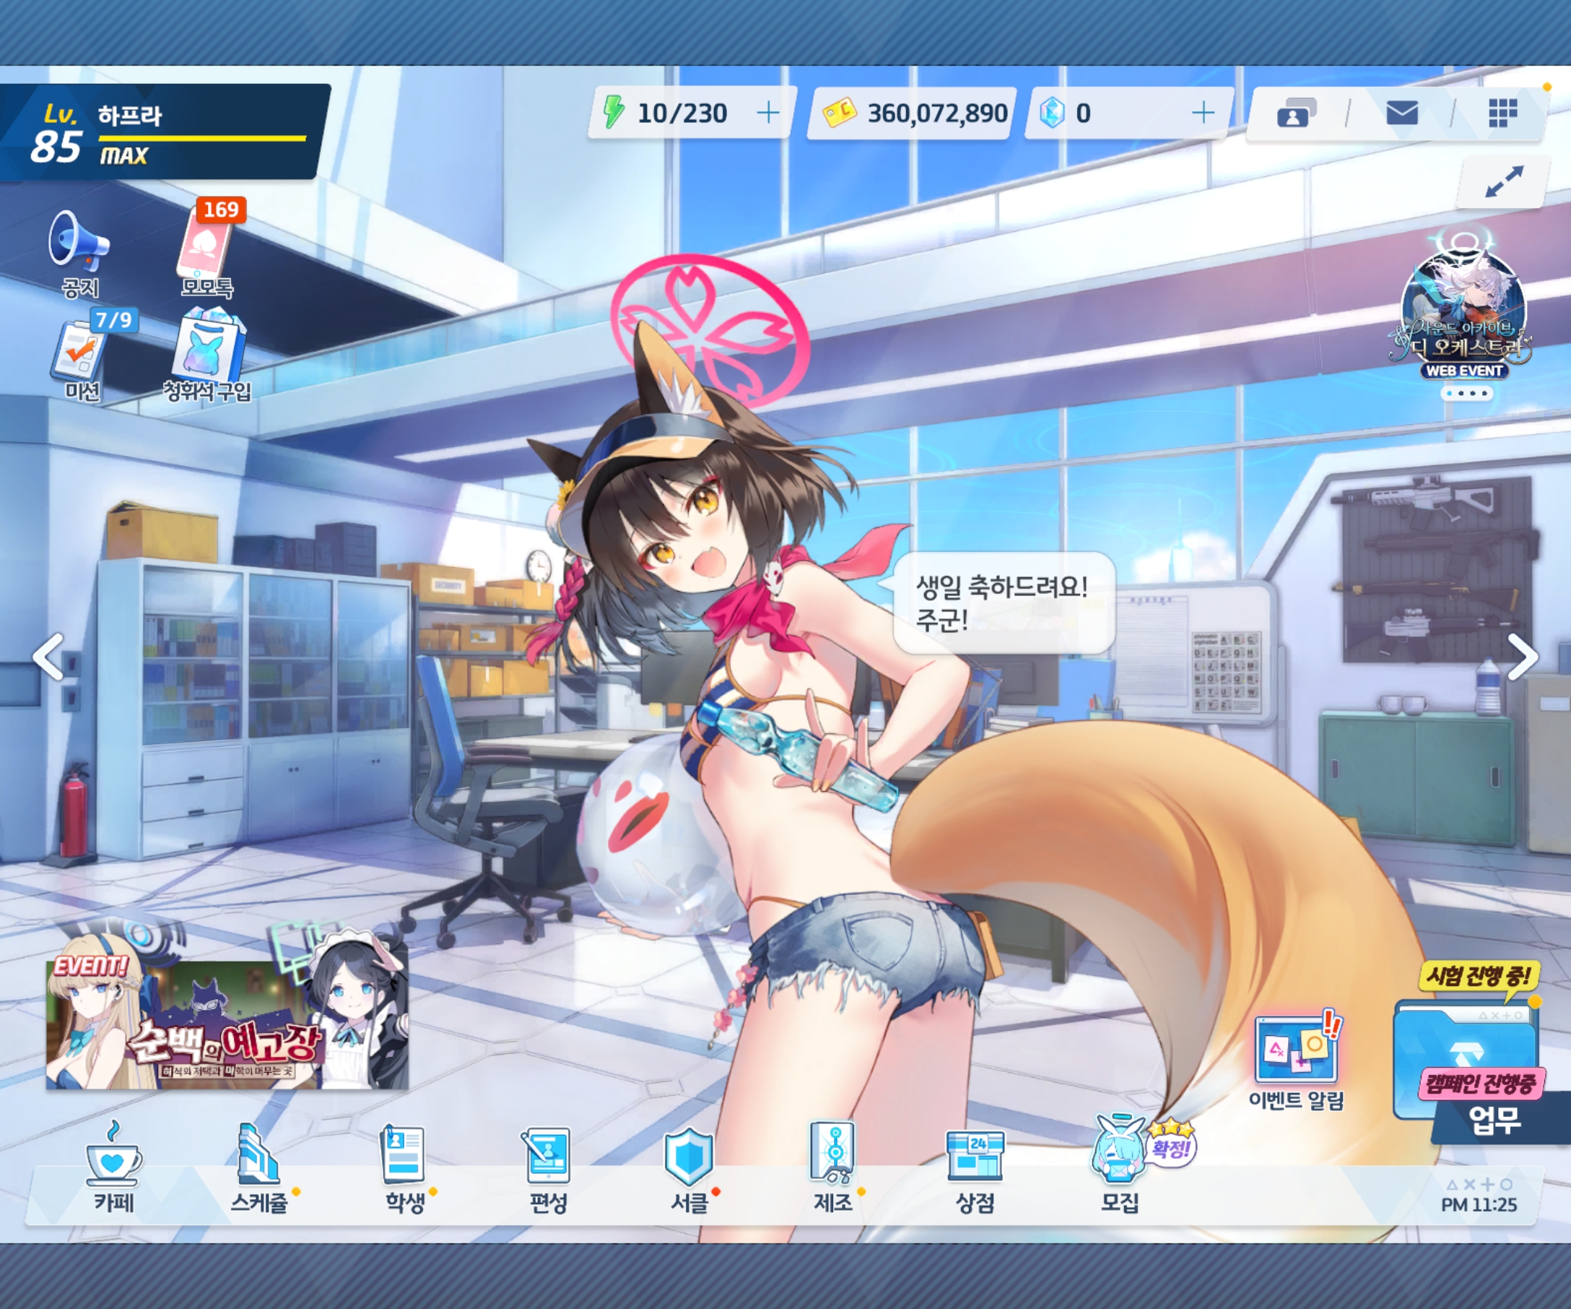Open the 순백의 예고장 event banner
Screen dimensions: 1571x1309
pyautogui.click(x=227, y=1024)
